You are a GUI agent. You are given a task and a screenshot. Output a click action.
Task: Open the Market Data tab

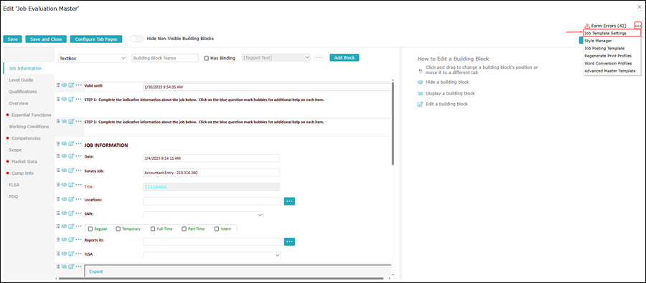[x=24, y=162]
